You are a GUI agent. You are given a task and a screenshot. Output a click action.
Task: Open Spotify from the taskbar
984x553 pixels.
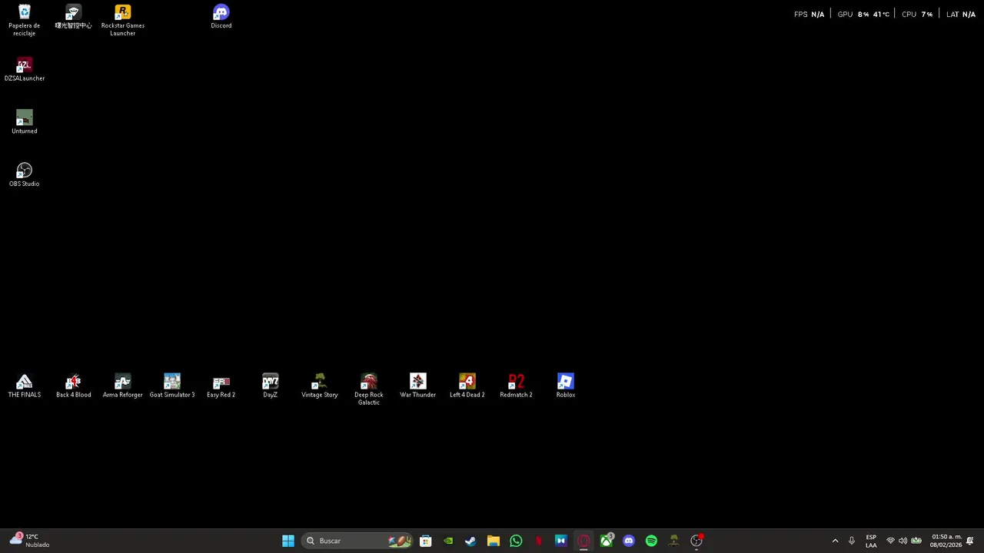tap(651, 541)
